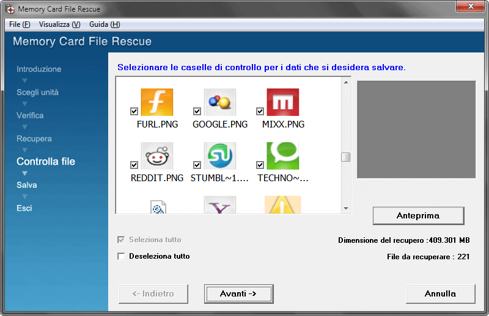This screenshot has width=489, height=316.
Task: Click the GOOGLE.PNG file name label
Action: click(220, 124)
